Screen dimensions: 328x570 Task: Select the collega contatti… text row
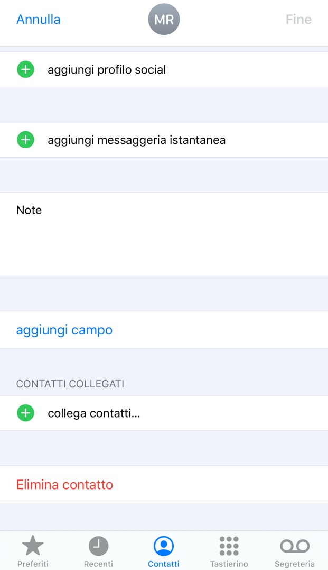[x=94, y=413]
